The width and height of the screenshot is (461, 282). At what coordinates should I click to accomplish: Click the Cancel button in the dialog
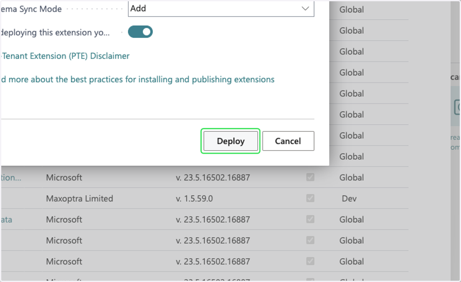(288, 141)
